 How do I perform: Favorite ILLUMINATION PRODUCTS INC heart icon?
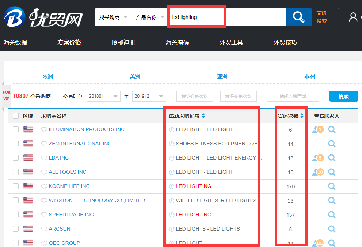(x=44, y=130)
